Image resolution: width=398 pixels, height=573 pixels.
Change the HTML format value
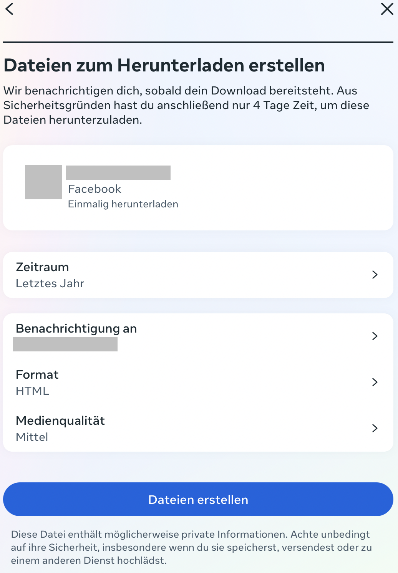pos(33,391)
